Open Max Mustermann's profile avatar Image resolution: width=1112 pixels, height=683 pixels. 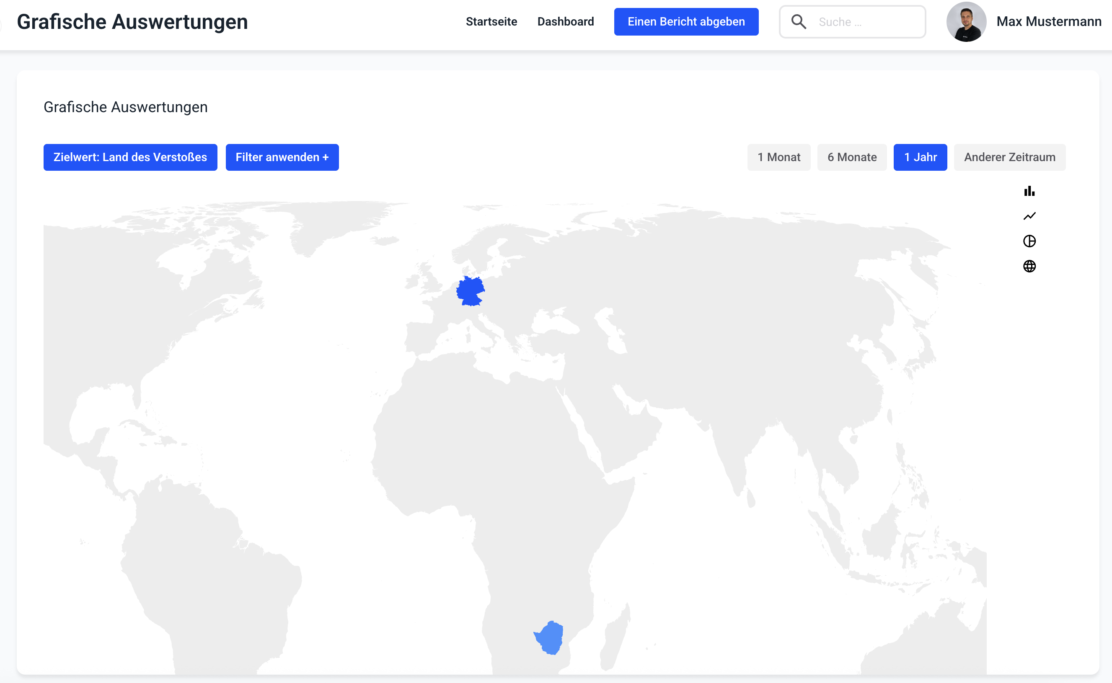pyautogui.click(x=965, y=22)
